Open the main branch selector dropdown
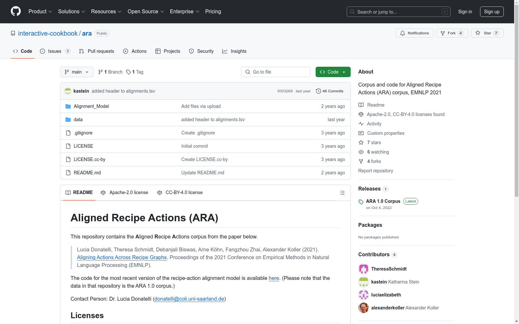 tap(77, 72)
